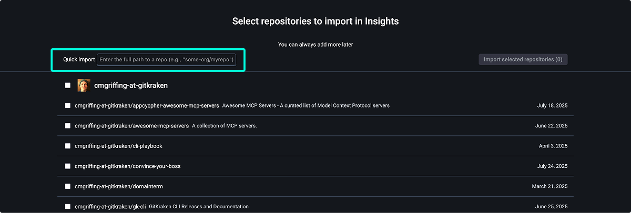Click the cmgriffing-at-gitkraken profile avatar
The width and height of the screenshot is (631, 213).
[x=84, y=85]
